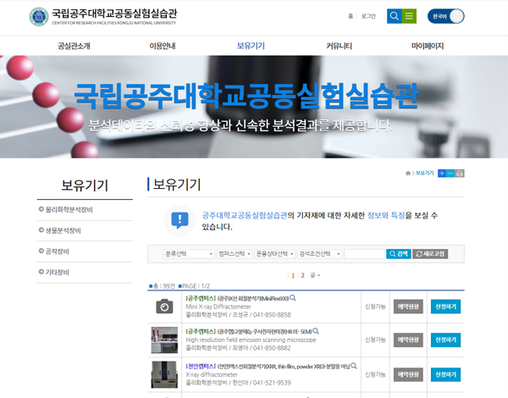Go to page 2
The image size is (508, 398).
302,275
